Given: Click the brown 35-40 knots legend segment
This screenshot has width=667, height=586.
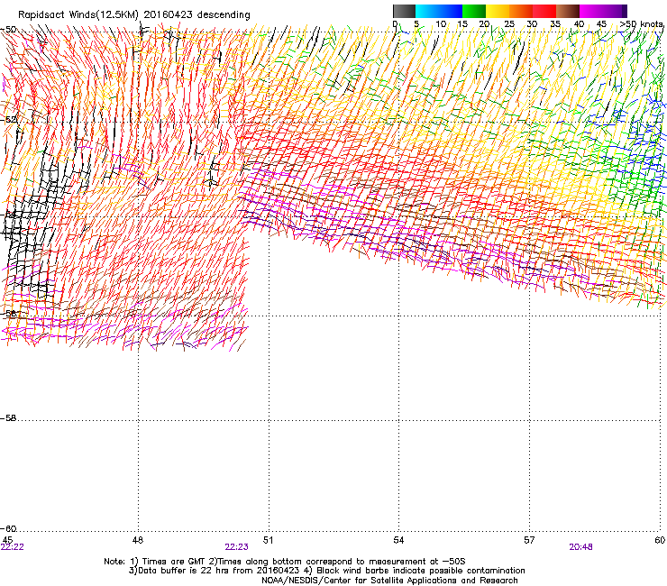Looking at the screenshot, I should pyautogui.click(x=568, y=11).
